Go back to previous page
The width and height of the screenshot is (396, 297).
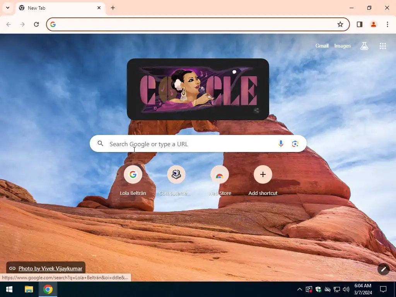click(x=9, y=24)
